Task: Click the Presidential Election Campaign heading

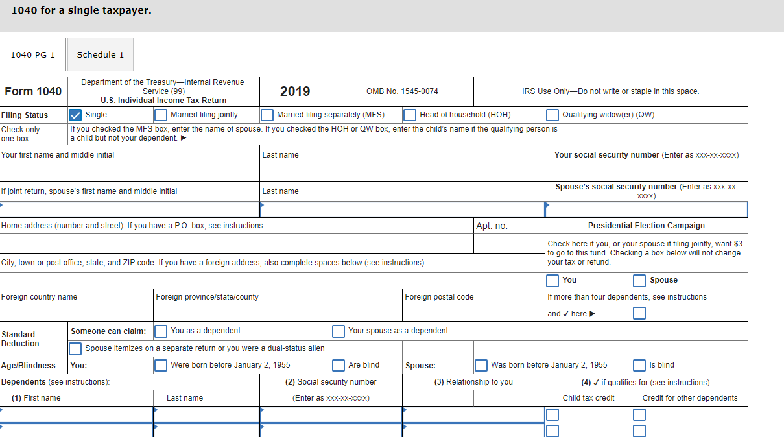Action: (647, 226)
